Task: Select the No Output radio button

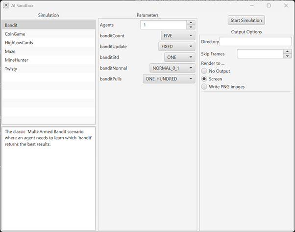Action: coord(204,71)
